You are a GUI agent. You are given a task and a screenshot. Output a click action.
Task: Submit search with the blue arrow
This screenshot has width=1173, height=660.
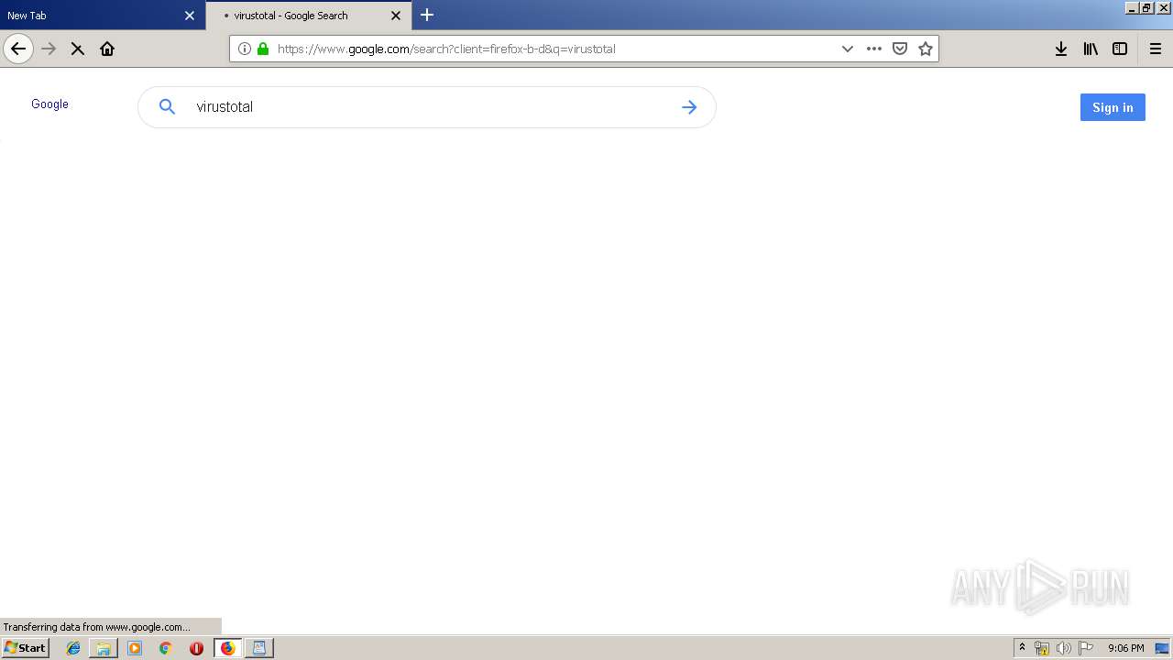[x=689, y=107]
